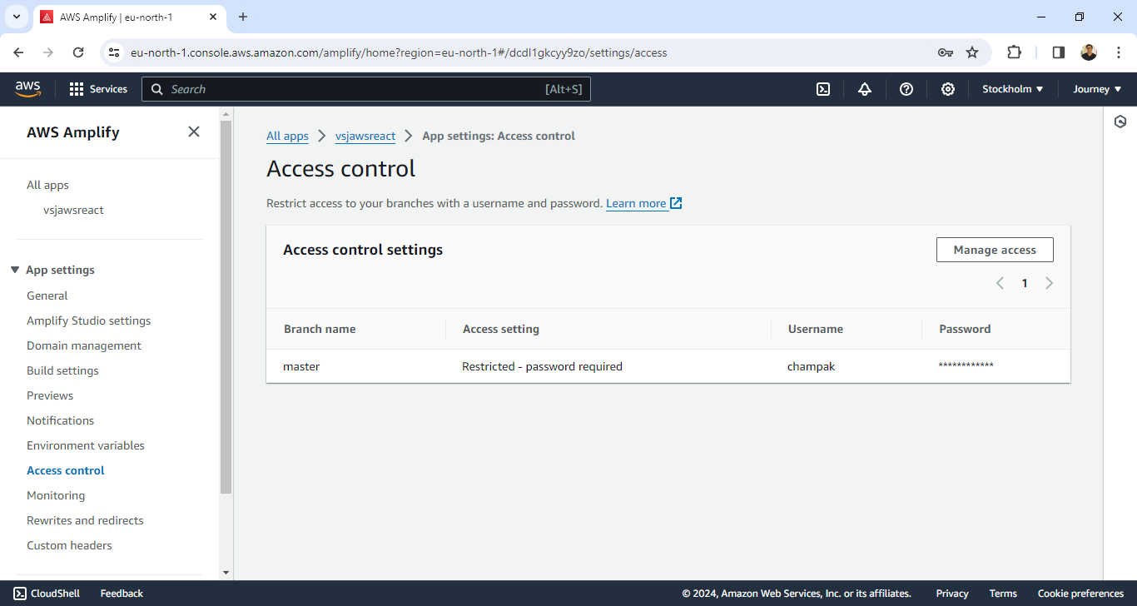Open CloudShell from the top navigation icon

(823, 89)
